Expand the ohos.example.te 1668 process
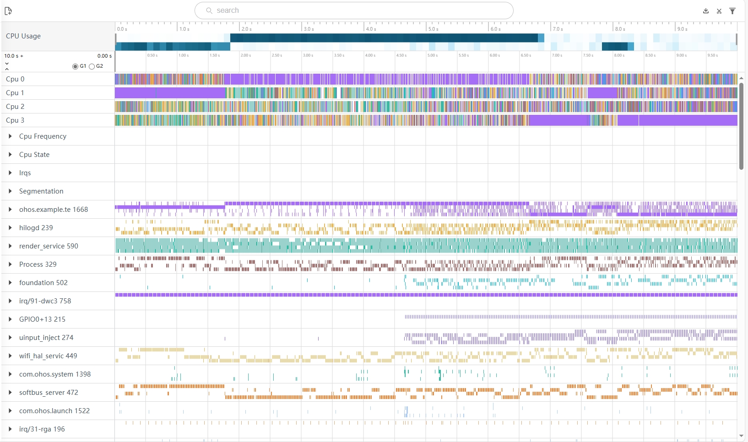748x442 pixels. (10, 210)
